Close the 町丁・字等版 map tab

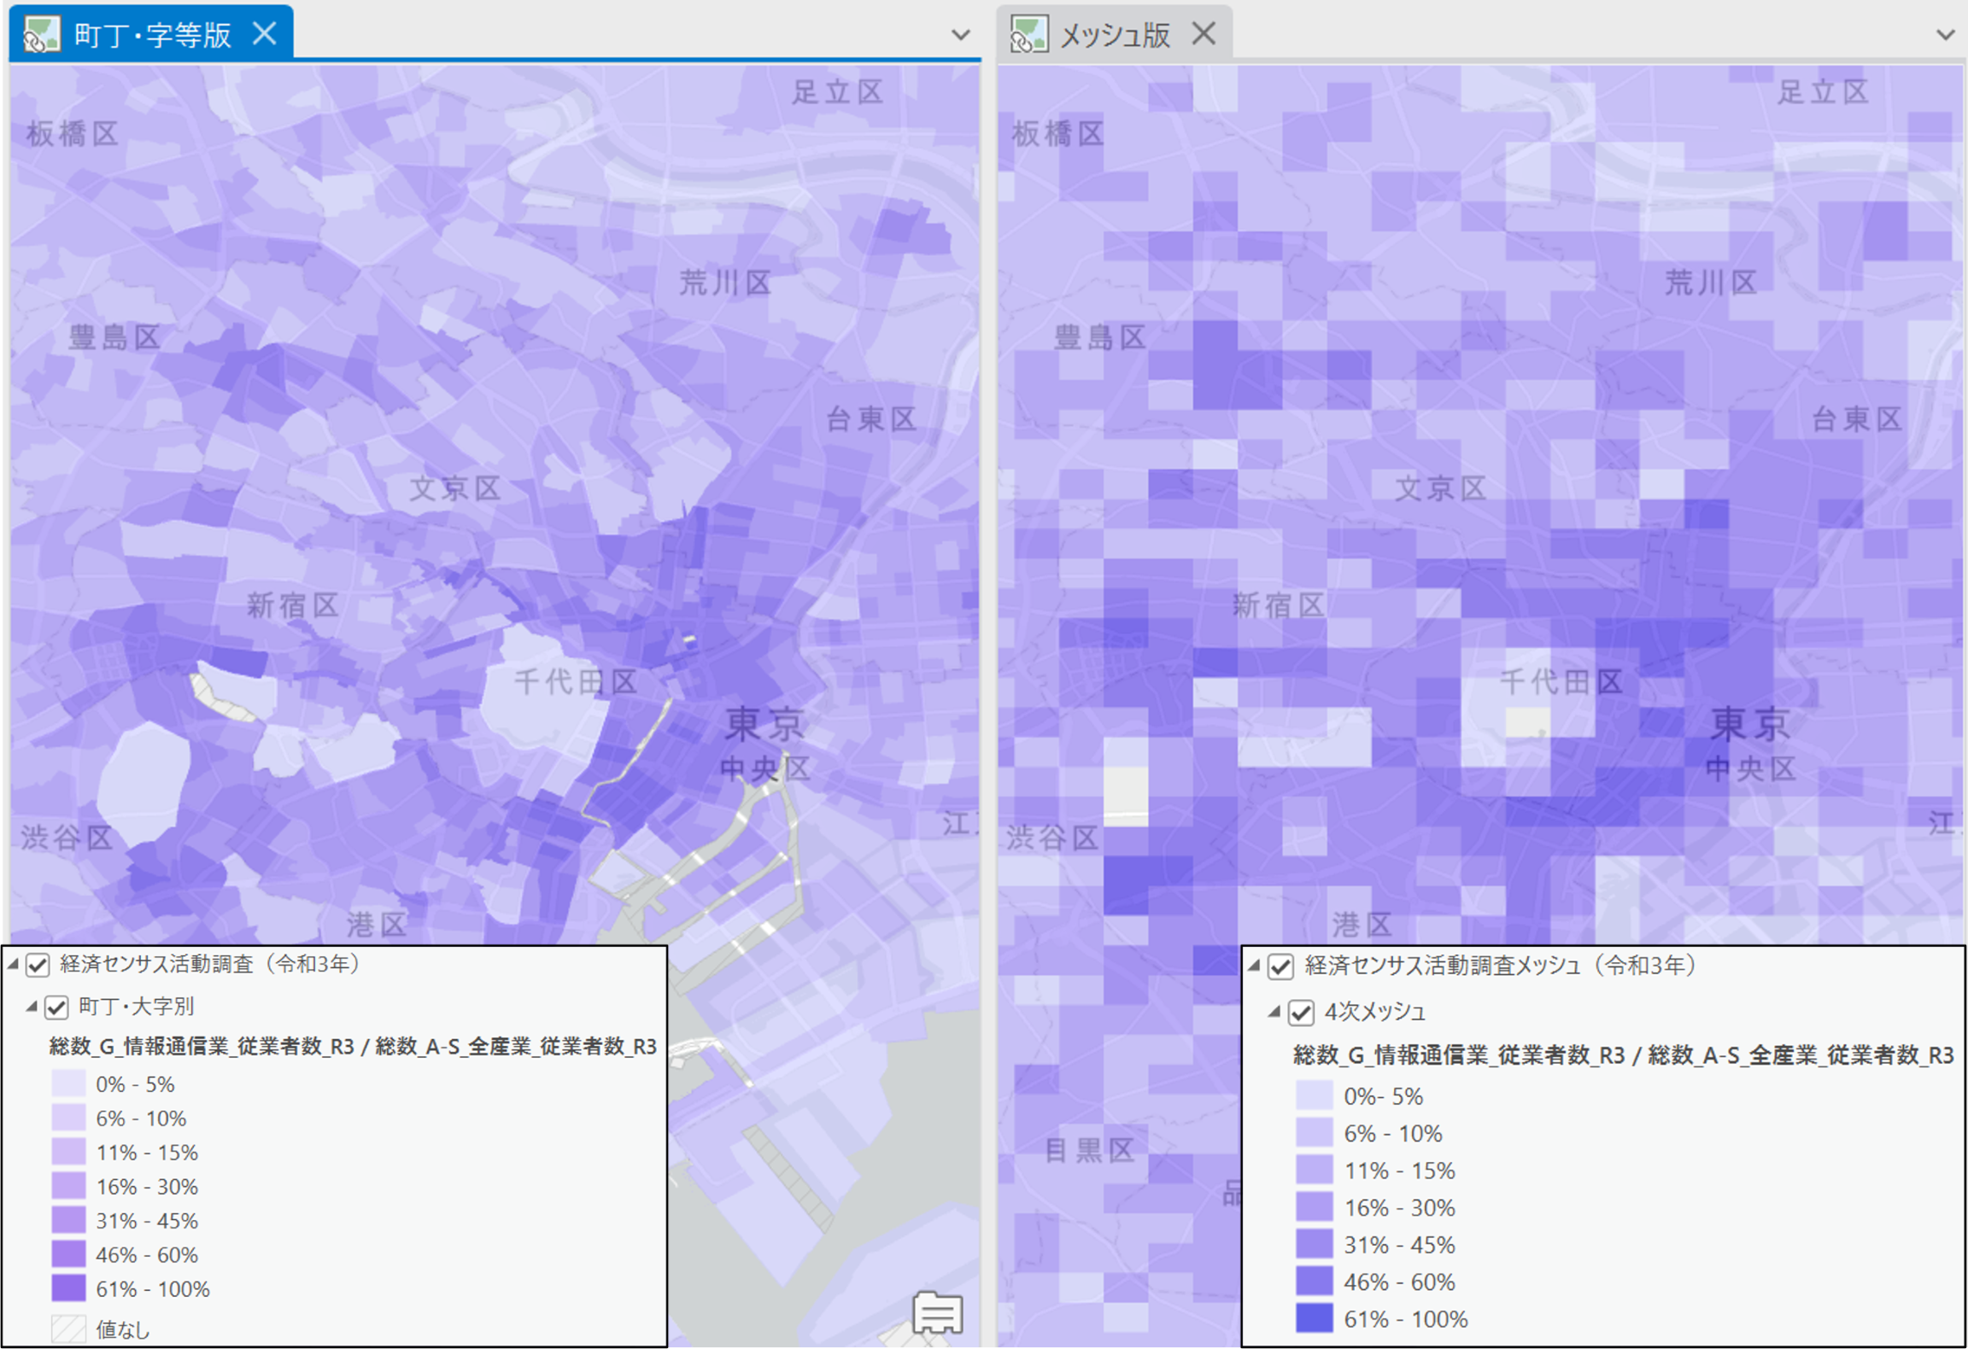tap(265, 34)
